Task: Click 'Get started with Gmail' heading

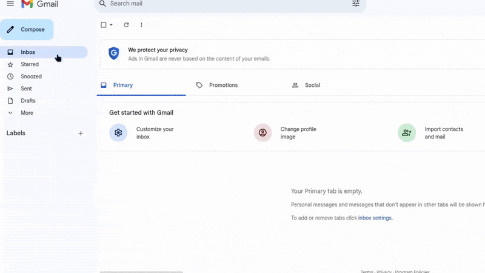Action: click(x=141, y=113)
